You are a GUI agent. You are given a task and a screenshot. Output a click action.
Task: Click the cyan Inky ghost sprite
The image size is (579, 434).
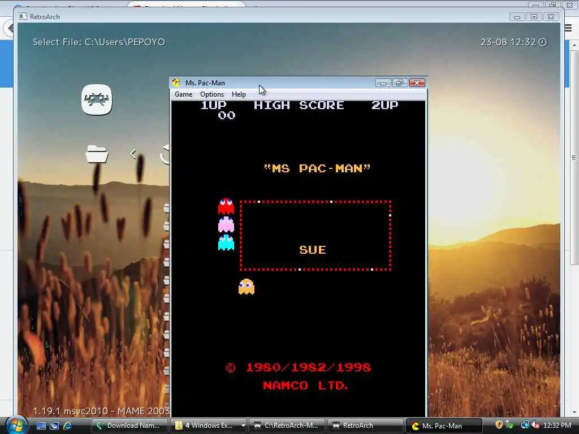(x=226, y=242)
